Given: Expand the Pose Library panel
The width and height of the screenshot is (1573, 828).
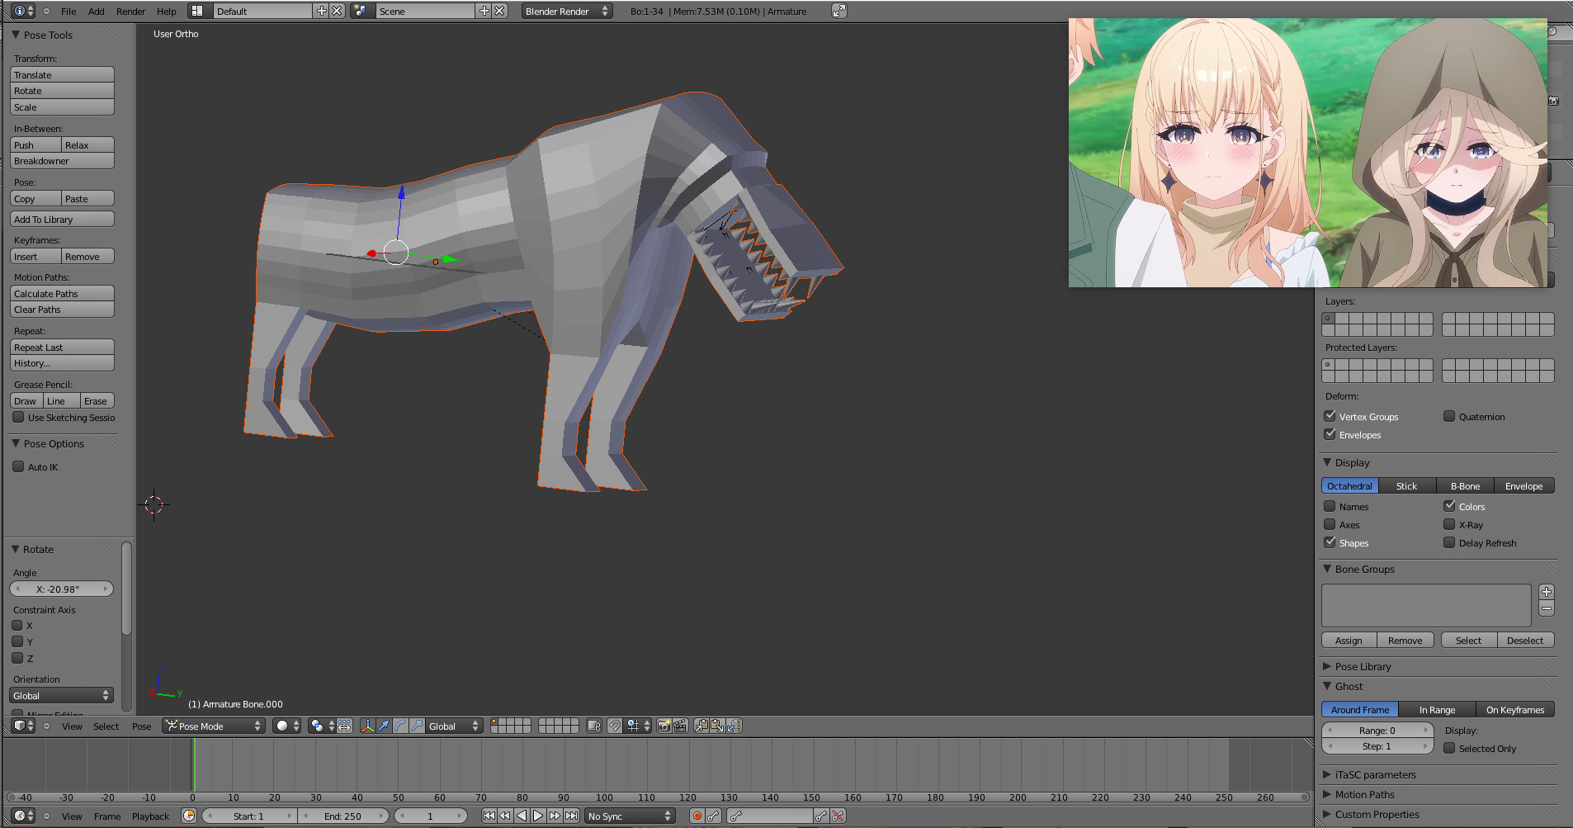Looking at the screenshot, I should 1363,666.
